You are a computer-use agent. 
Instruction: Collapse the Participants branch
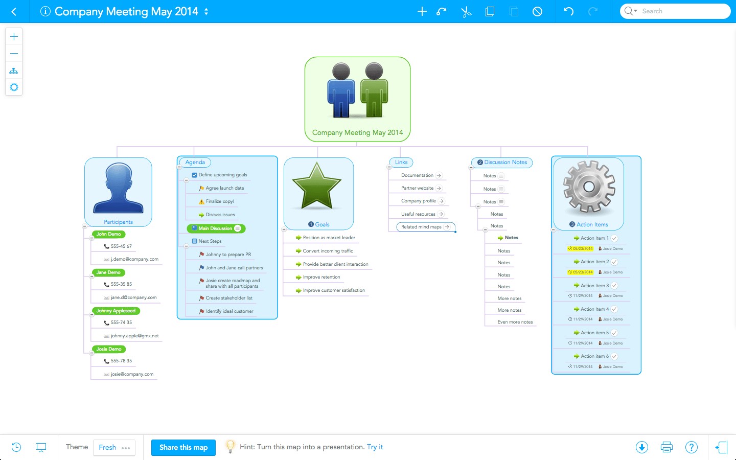pos(84,226)
